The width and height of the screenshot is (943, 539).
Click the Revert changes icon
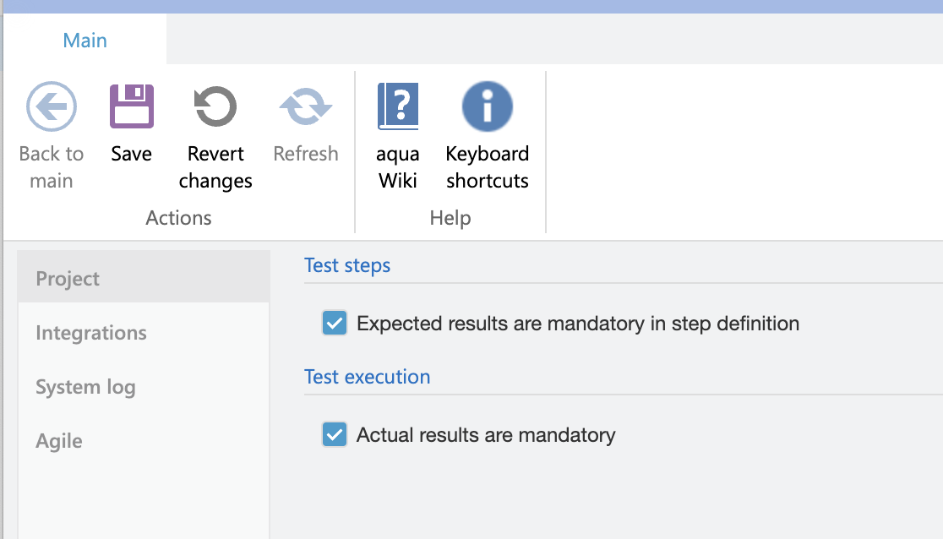click(x=215, y=106)
